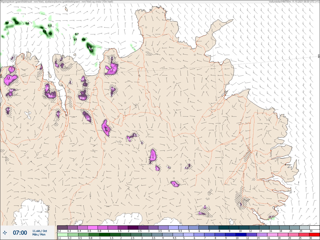Click the 4.5 label on the upper legend scale

point(180,231)
